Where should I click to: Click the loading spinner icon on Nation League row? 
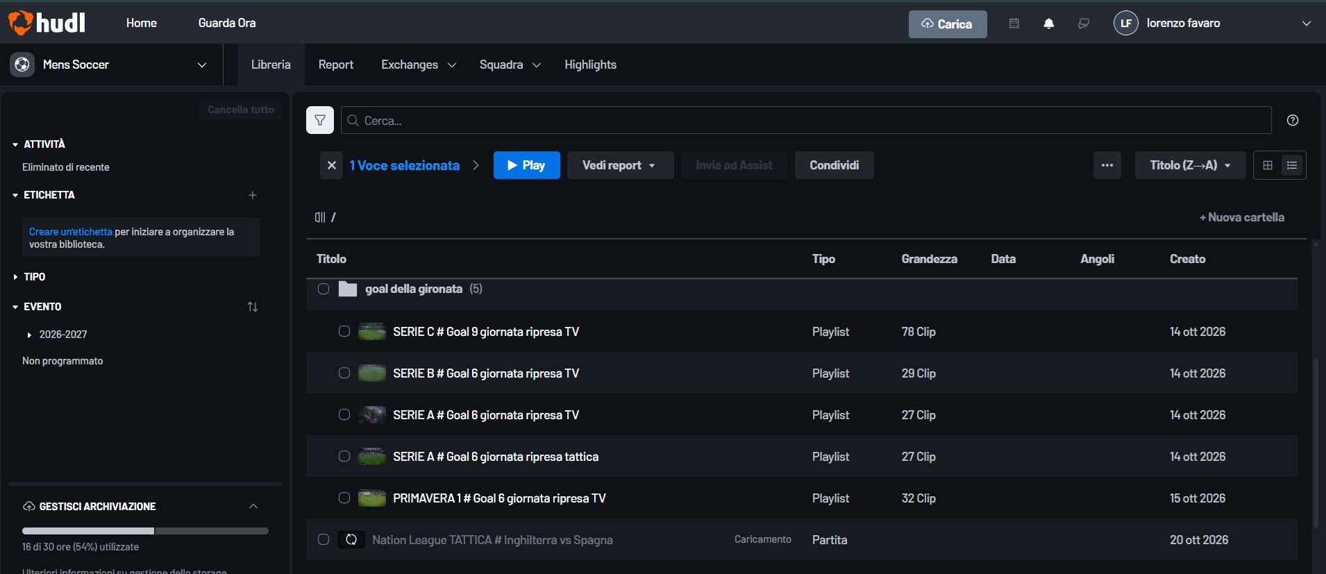[351, 540]
